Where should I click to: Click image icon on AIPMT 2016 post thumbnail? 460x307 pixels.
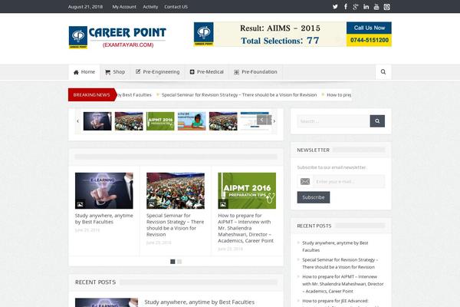223,204
